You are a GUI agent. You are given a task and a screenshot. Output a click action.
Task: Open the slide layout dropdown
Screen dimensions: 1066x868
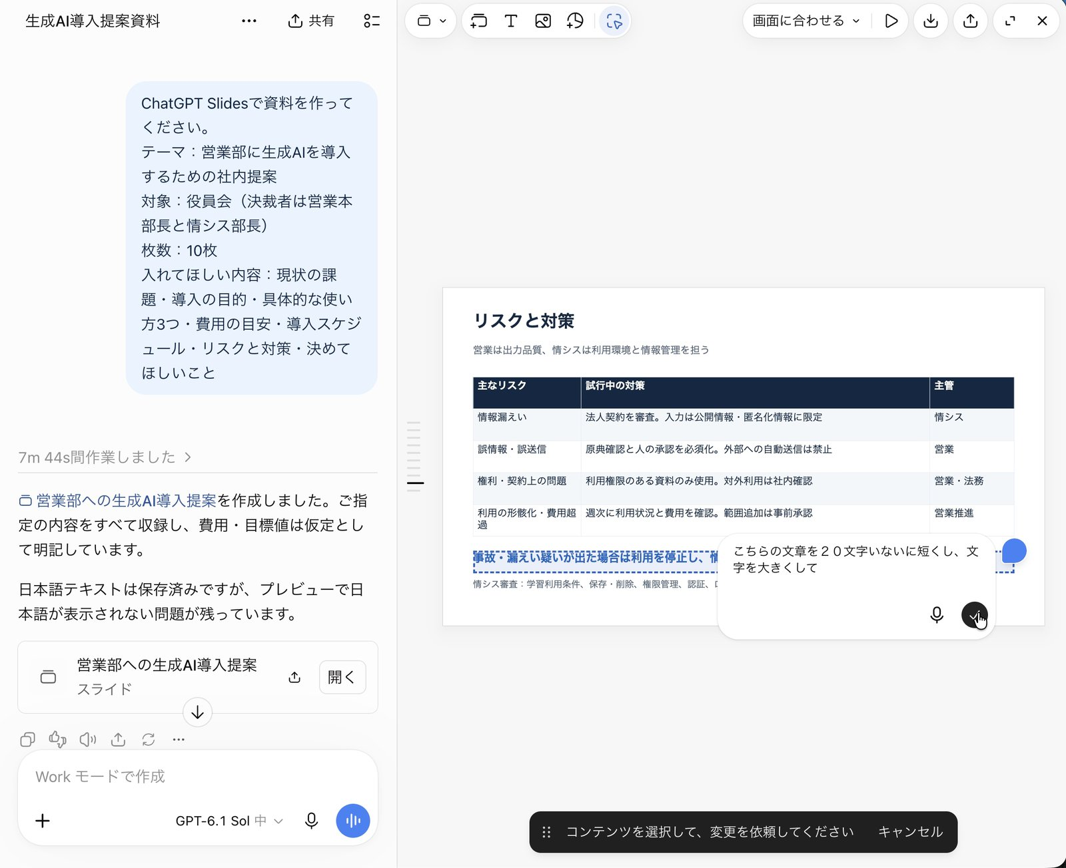[431, 21]
